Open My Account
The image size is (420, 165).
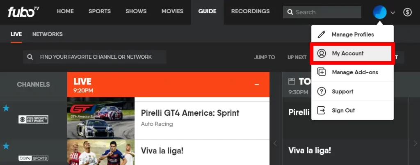click(352, 53)
